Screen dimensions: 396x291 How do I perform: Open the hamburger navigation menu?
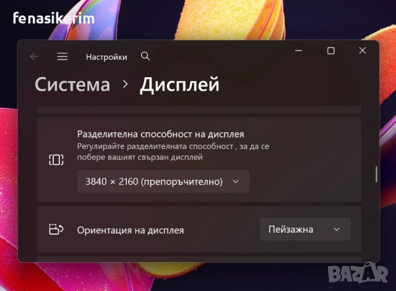coord(62,56)
